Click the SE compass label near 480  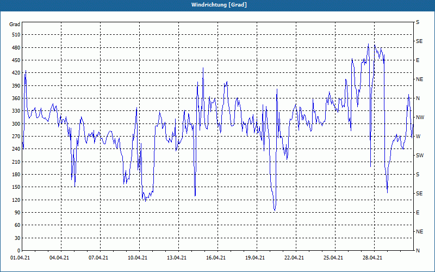pos(419,41)
